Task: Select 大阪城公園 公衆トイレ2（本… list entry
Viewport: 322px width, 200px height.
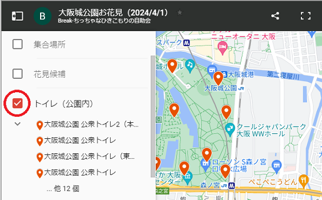Action: (x=88, y=124)
